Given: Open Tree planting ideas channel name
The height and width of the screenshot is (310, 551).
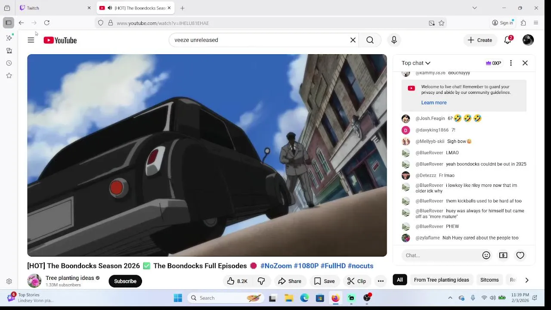Looking at the screenshot, I should point(70,278).
